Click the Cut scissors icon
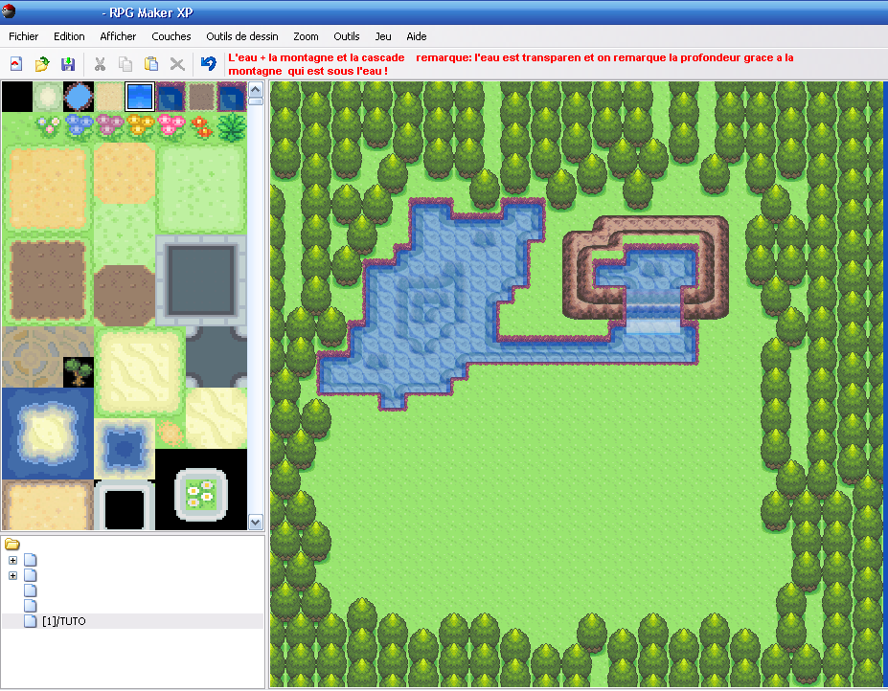This screenshot has height=691, width=888. pyautogui.click(x=100, y=64)
